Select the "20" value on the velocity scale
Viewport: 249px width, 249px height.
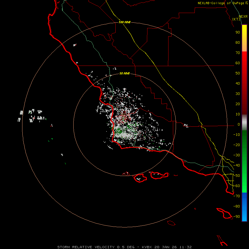pos(238,104)
